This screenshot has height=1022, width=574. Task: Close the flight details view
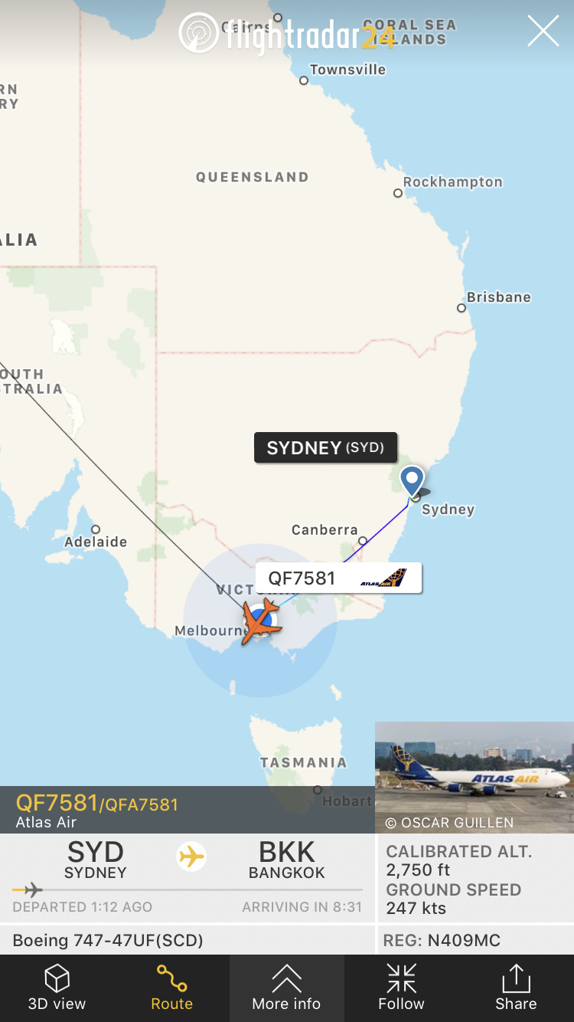pyautogui.click(x=543, y=31)
